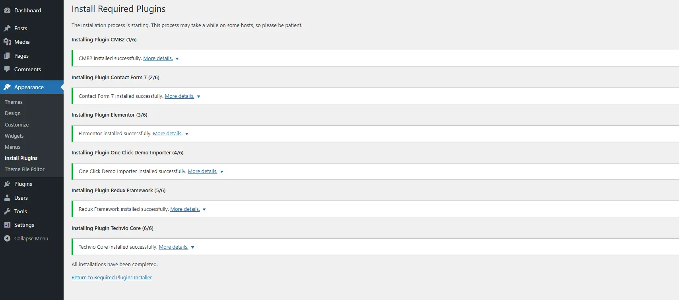The height and width of the screenshot is (300, 679).
Task: Open Comments in the sidebar
Action: (x=32, y=69)
